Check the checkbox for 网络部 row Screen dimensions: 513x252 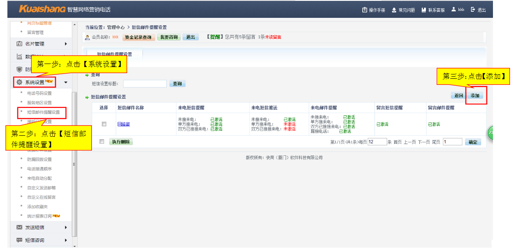pyautogui.click(x=104, y=124)
